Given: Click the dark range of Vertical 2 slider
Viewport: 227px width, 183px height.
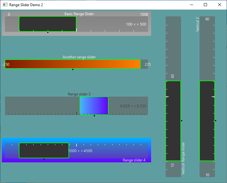Looking at the screenshot, I should point(207,121).
